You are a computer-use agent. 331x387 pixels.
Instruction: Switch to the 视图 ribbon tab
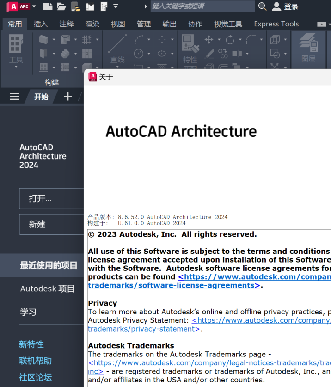coord(118,24)
